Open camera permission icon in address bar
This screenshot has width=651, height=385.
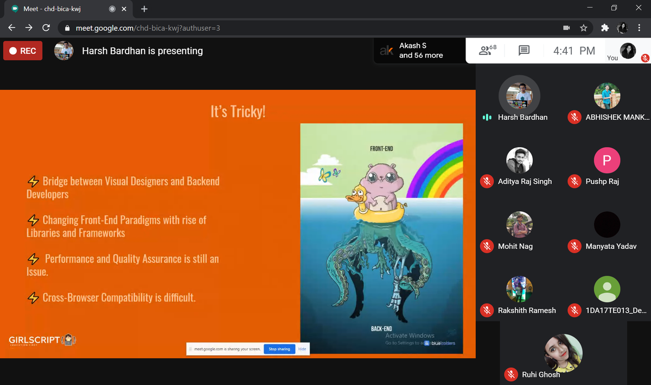point(566,28)
